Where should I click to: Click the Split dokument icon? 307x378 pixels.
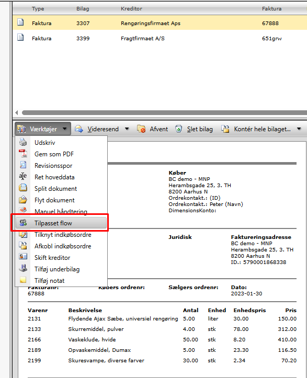click(x=23, y=188)
